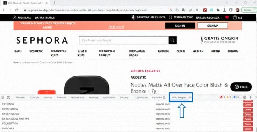Click the Sephora logo
Viewport: 257px width, 132px height.
tap(42, 40)
